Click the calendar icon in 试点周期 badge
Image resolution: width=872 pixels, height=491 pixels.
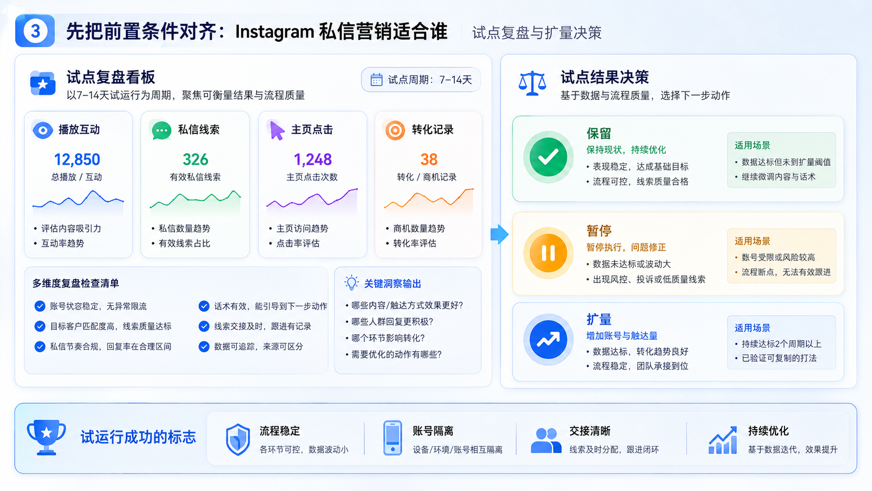(x=377, y=80)
